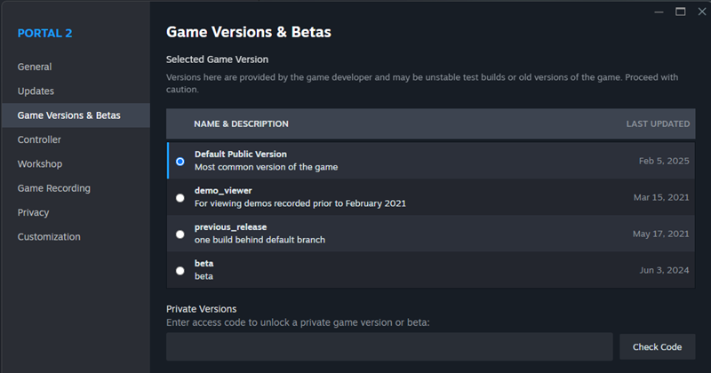This screenshot has width=711, height=373.
Task: Click the May 17, 2021 date
Action: tap(660, 234)
